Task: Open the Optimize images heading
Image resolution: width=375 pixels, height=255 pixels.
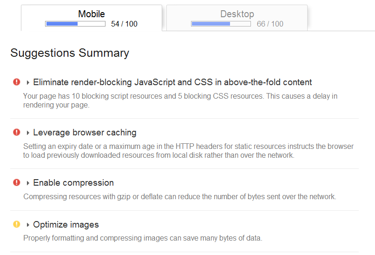Action: pyautogui.click(x=66, y=225)
